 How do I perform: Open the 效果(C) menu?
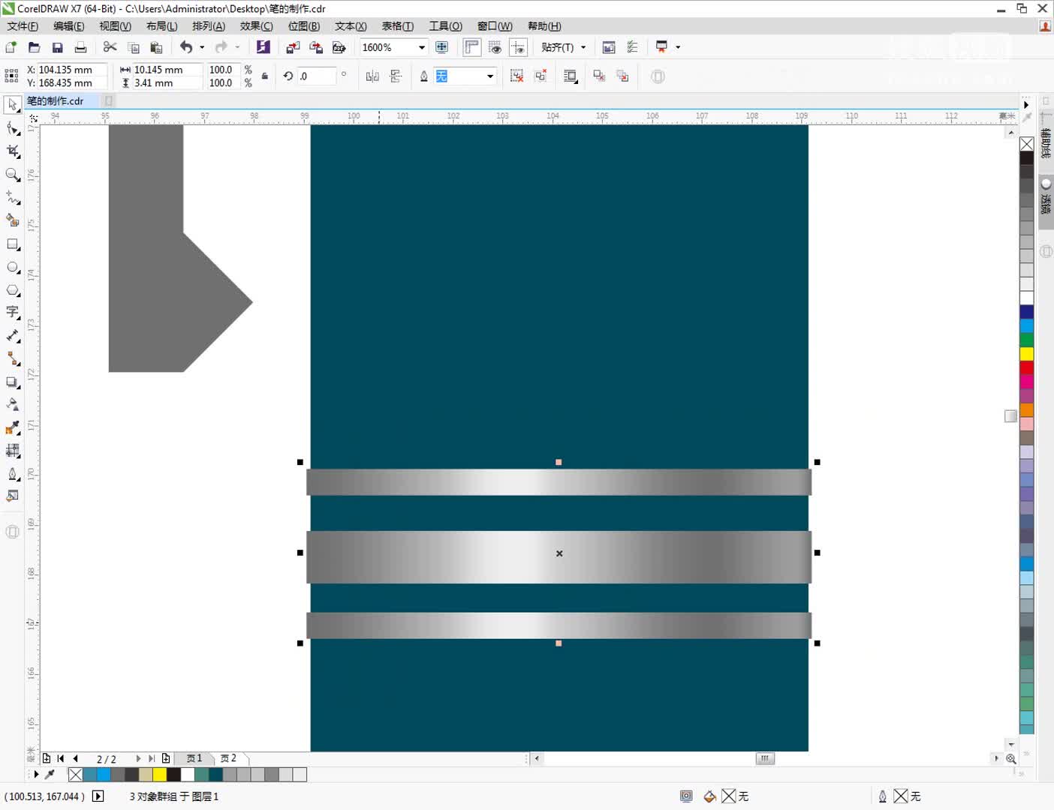256,26
